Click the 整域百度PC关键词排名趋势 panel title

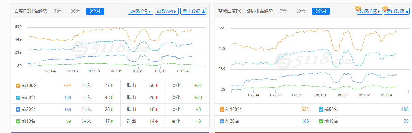pyautogui.click(x=245, y=11)
